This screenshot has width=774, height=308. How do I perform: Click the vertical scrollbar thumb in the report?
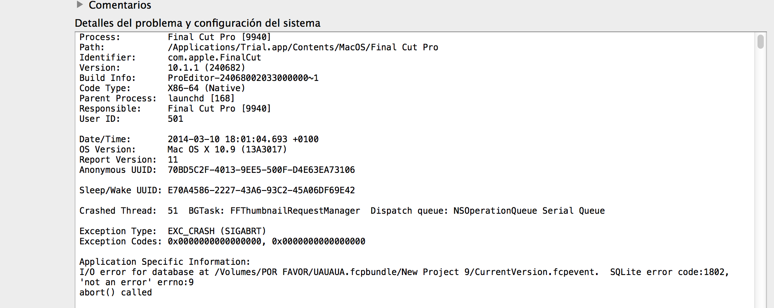coord(761,42)
